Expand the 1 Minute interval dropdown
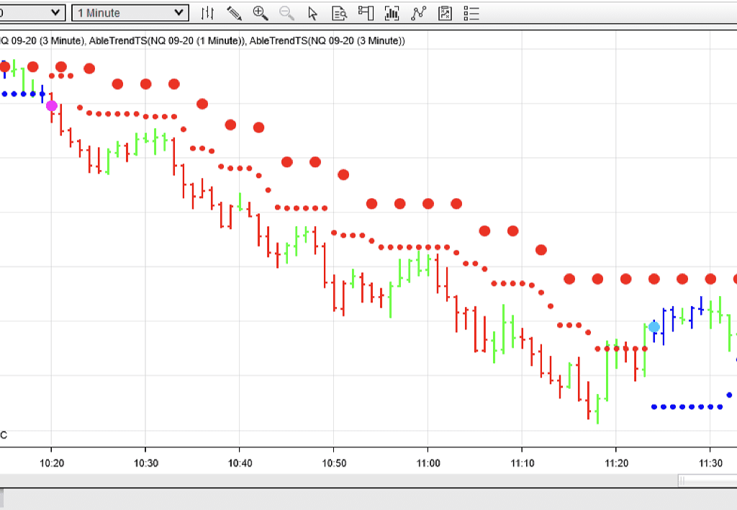This screenshot has height=510, width=737. pyautogui.click(x=130, y=13)
